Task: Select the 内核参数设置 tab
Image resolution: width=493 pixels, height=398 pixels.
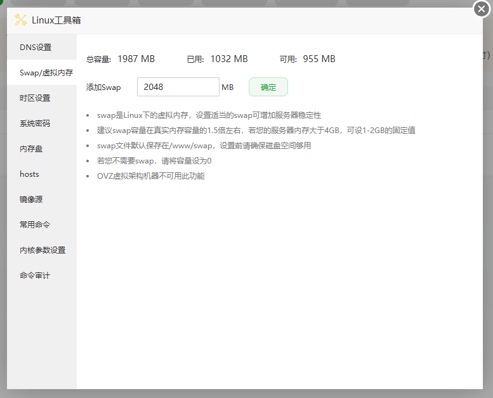Action: click(x=42, y=250)
